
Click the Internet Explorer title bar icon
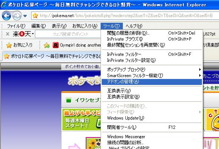coord(4,4)
